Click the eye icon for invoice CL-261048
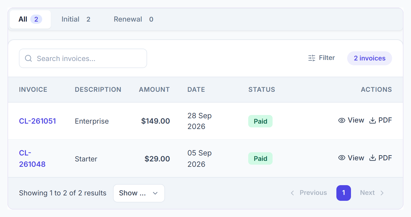The width and height of the screenshot is (411, 217). 342,158
